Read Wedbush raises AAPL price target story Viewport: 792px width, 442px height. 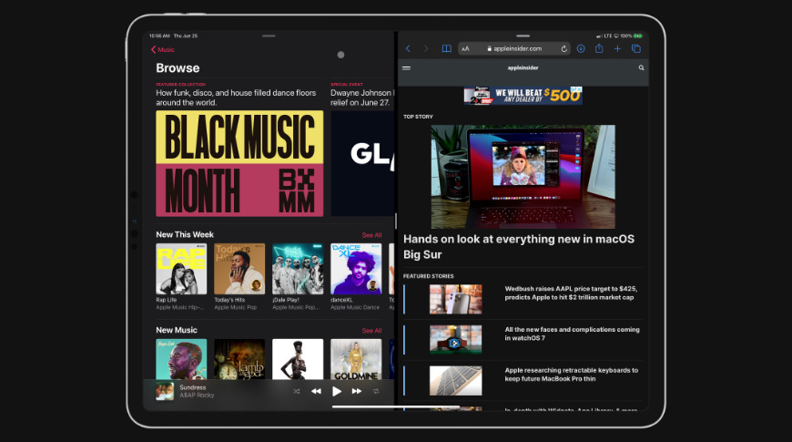click(x=571, y=293)
